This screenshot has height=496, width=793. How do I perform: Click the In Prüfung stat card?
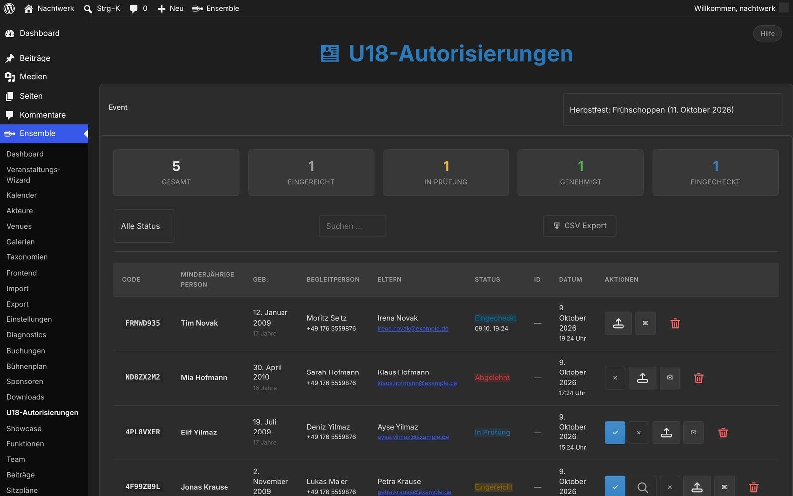pos(446,173)
